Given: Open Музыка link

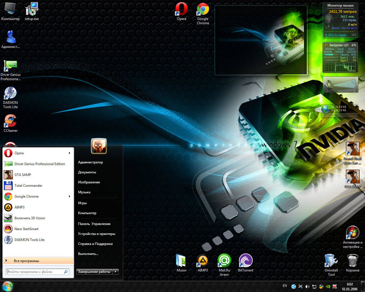Looking at the screenshot, I should [x=84, y=192].
